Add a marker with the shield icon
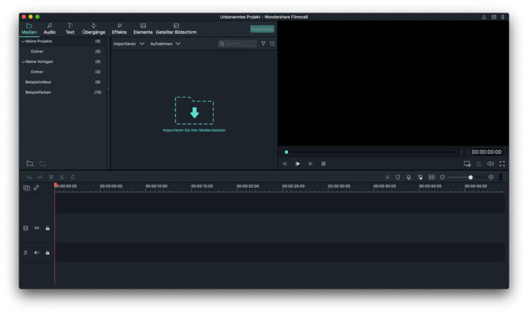This screenshot has width=528, height=314. [x=398, y=177]
